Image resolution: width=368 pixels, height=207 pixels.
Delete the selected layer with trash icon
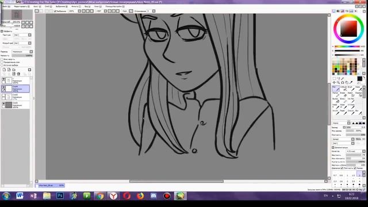[18, 74]
